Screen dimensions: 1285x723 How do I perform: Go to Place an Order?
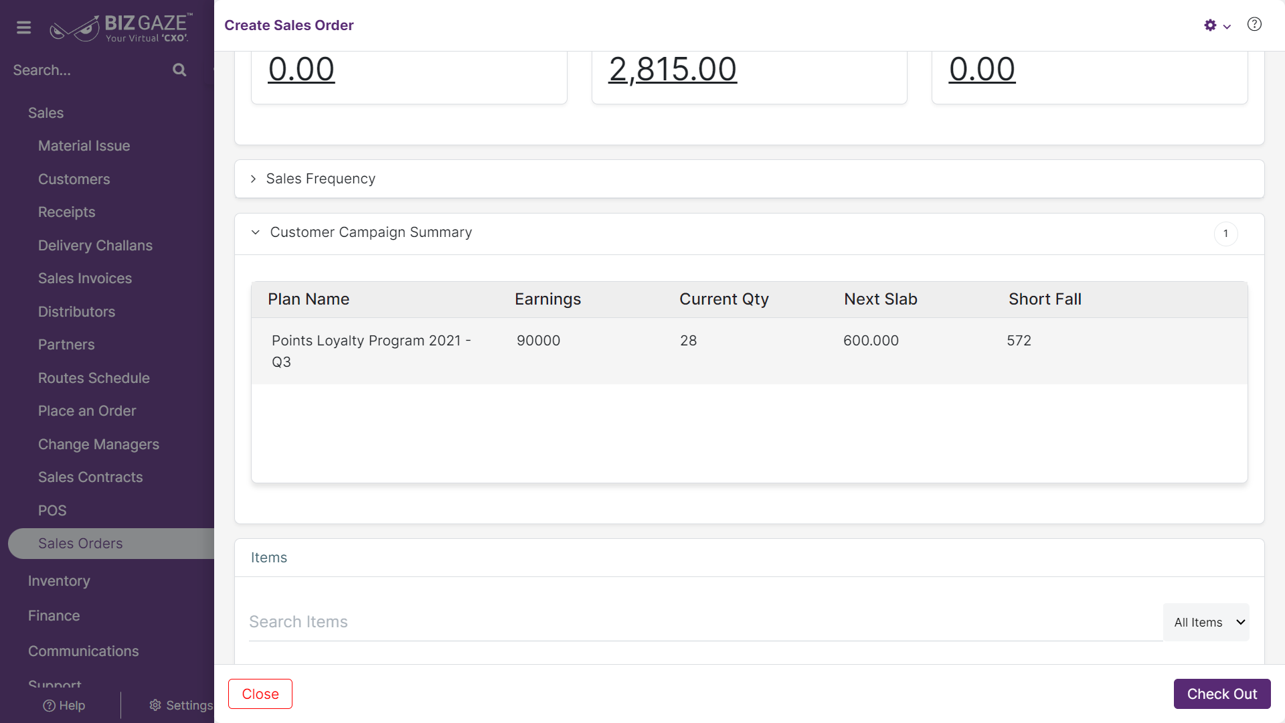[x=87, y=411]
